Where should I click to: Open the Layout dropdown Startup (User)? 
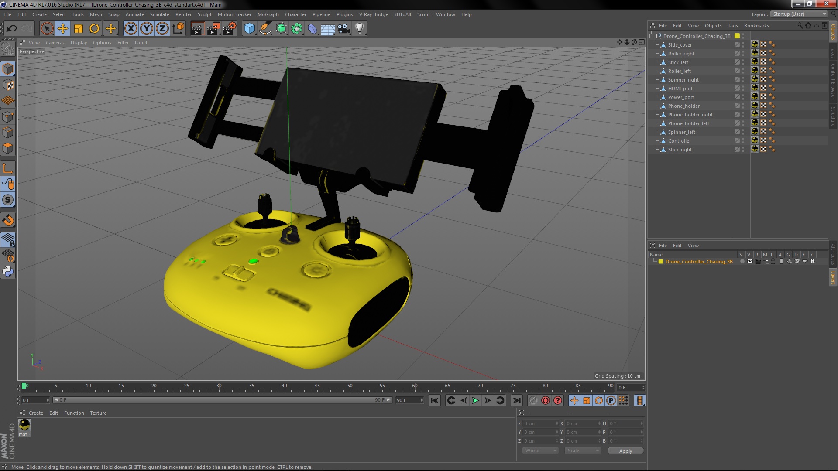tap(799, 14)
